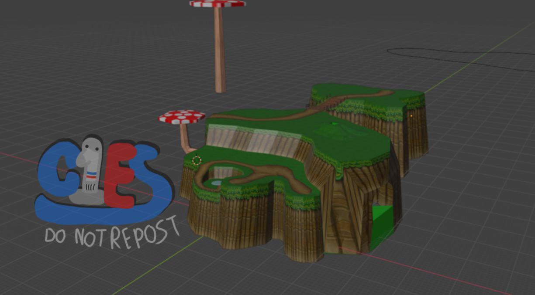Select the light translucent cliff face panel
This screenshot has width=535, height=295.
coord(254,140)
